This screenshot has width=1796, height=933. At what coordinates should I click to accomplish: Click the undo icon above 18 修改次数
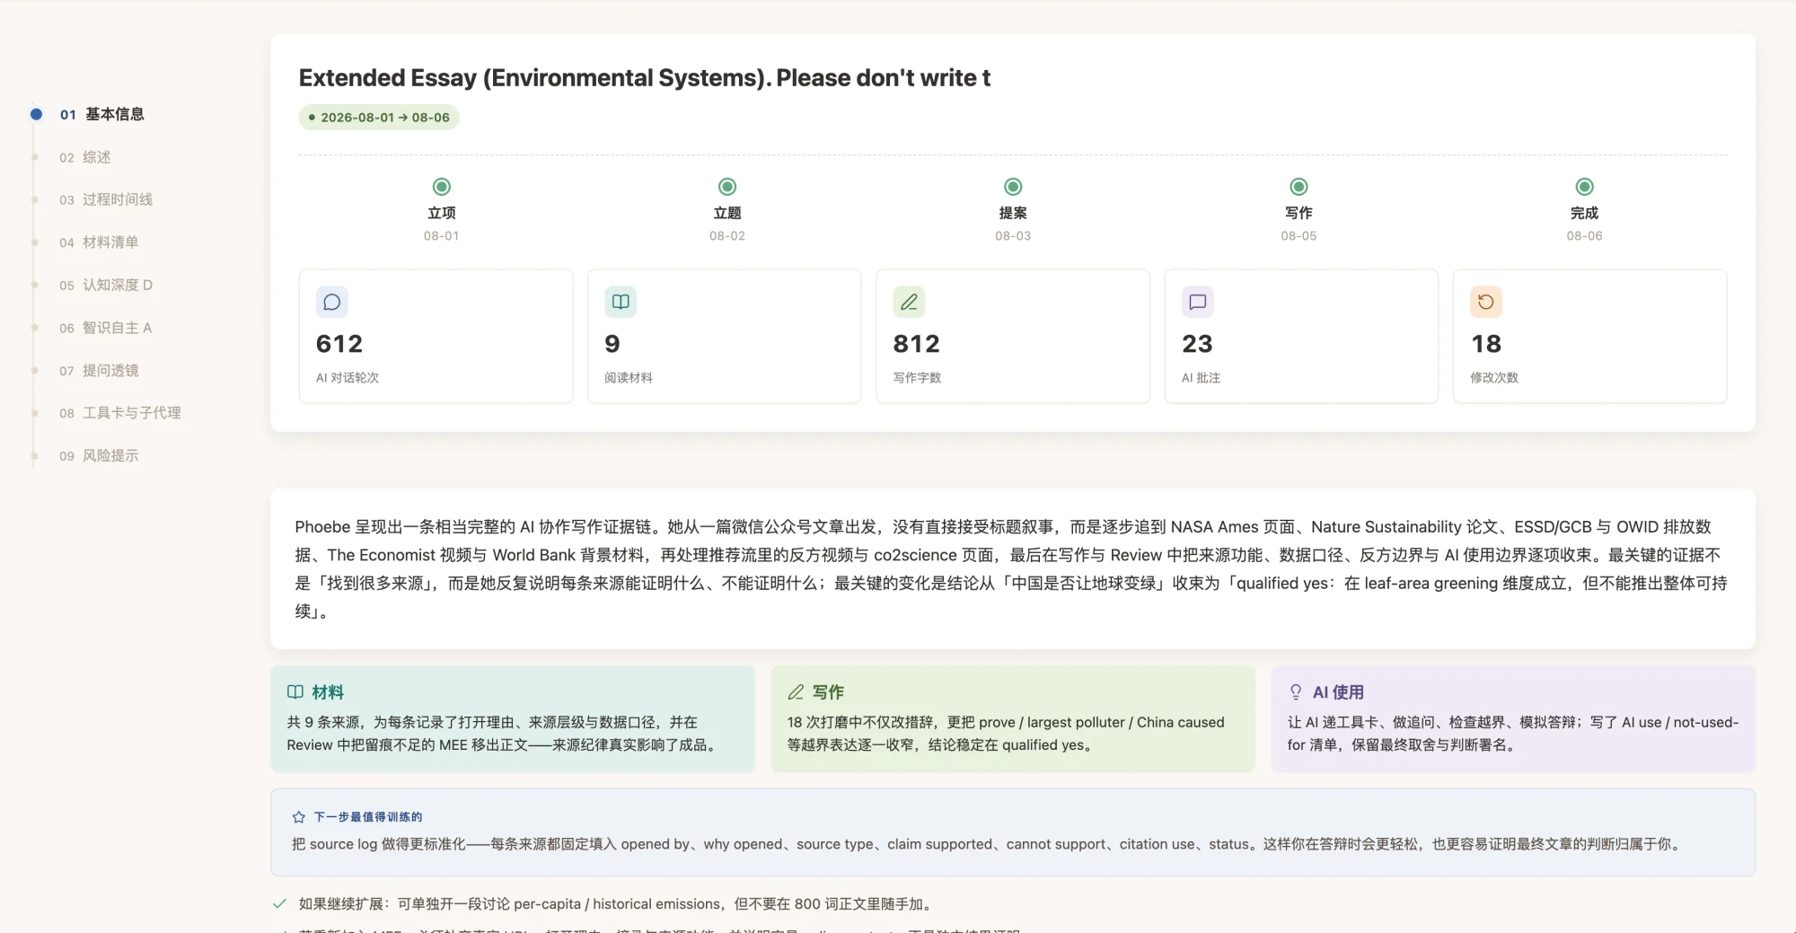coord(1486,302)
